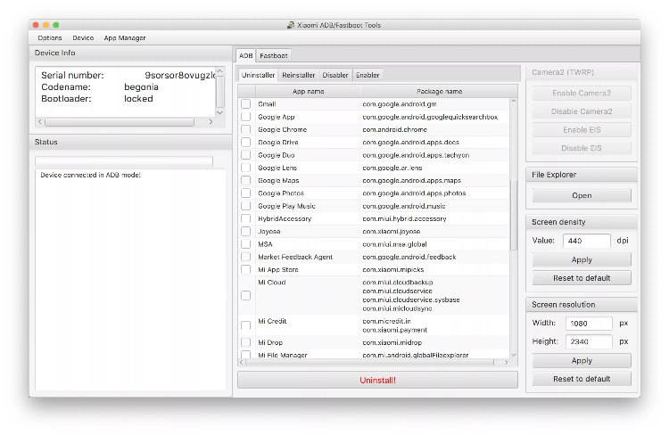Click the app list scroll-right arrow
Image resolution: width=669 pixels, height=435 pixels.
click(506, 363)
